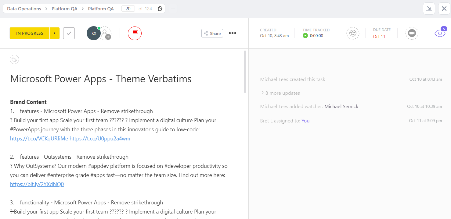Click the purple You assignee mention
This screenshot has height=219, width=451.
click(305, 121)
